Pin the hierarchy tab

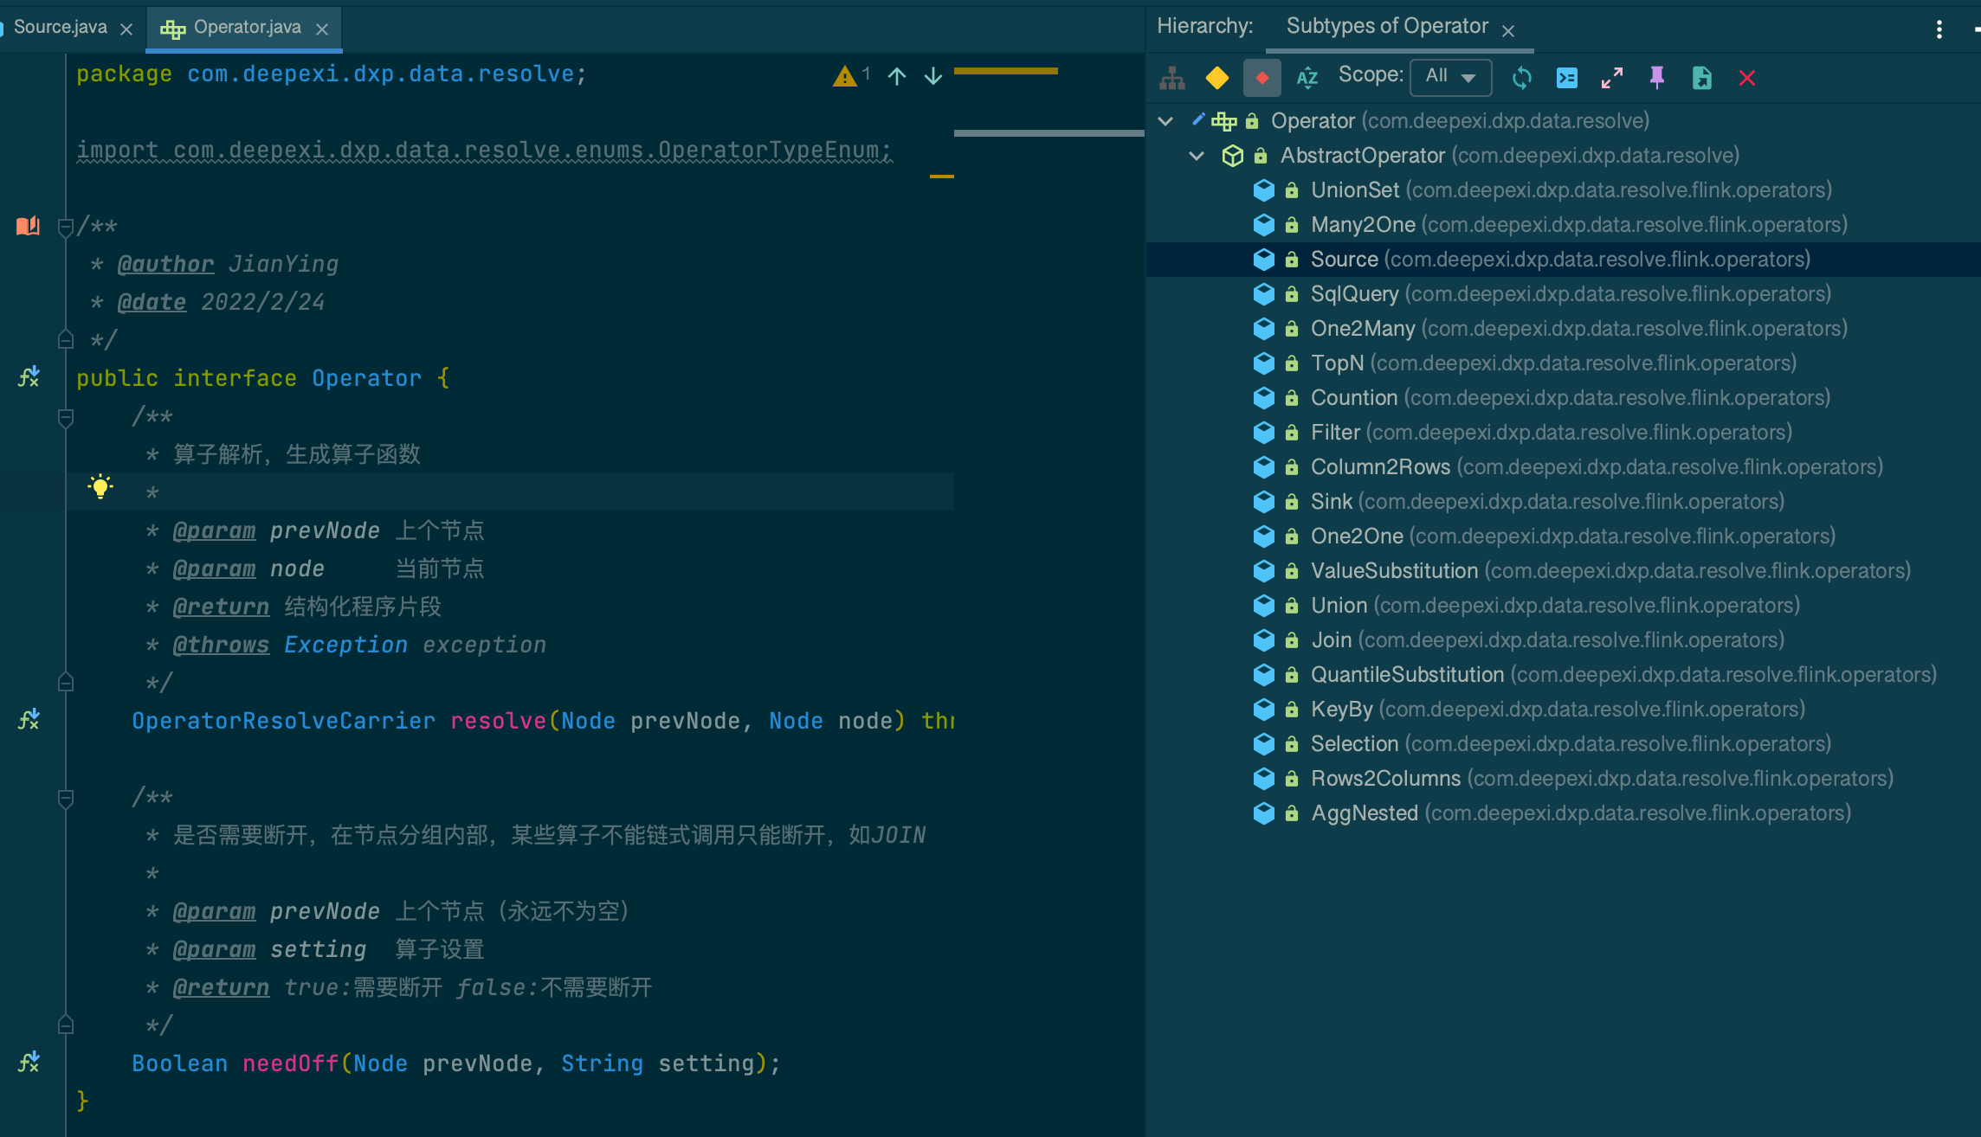(x=1657, y=78)
